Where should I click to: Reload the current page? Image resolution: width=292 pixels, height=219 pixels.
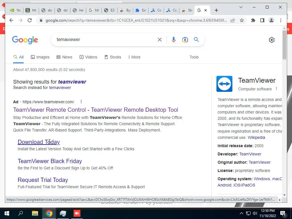pos(30,20)
